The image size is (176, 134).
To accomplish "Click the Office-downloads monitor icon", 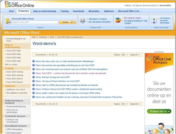I will click(x=154, y=21).
